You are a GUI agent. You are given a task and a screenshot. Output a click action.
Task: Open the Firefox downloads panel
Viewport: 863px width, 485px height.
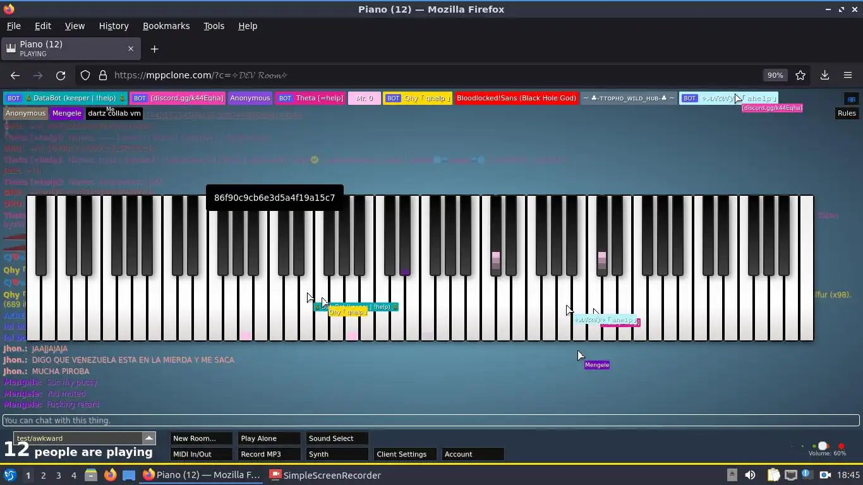[x=824, y=75]
